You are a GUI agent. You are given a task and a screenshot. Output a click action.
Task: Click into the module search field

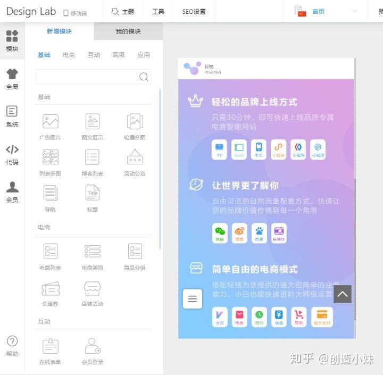point(94,77)
